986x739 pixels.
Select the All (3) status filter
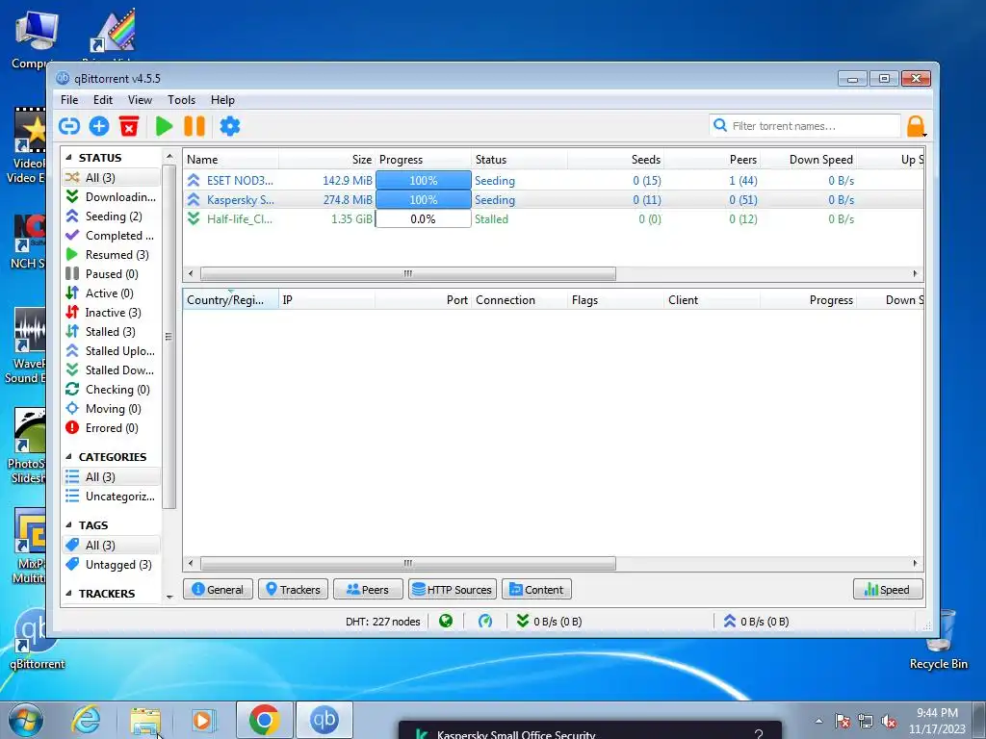click(112, 177)
